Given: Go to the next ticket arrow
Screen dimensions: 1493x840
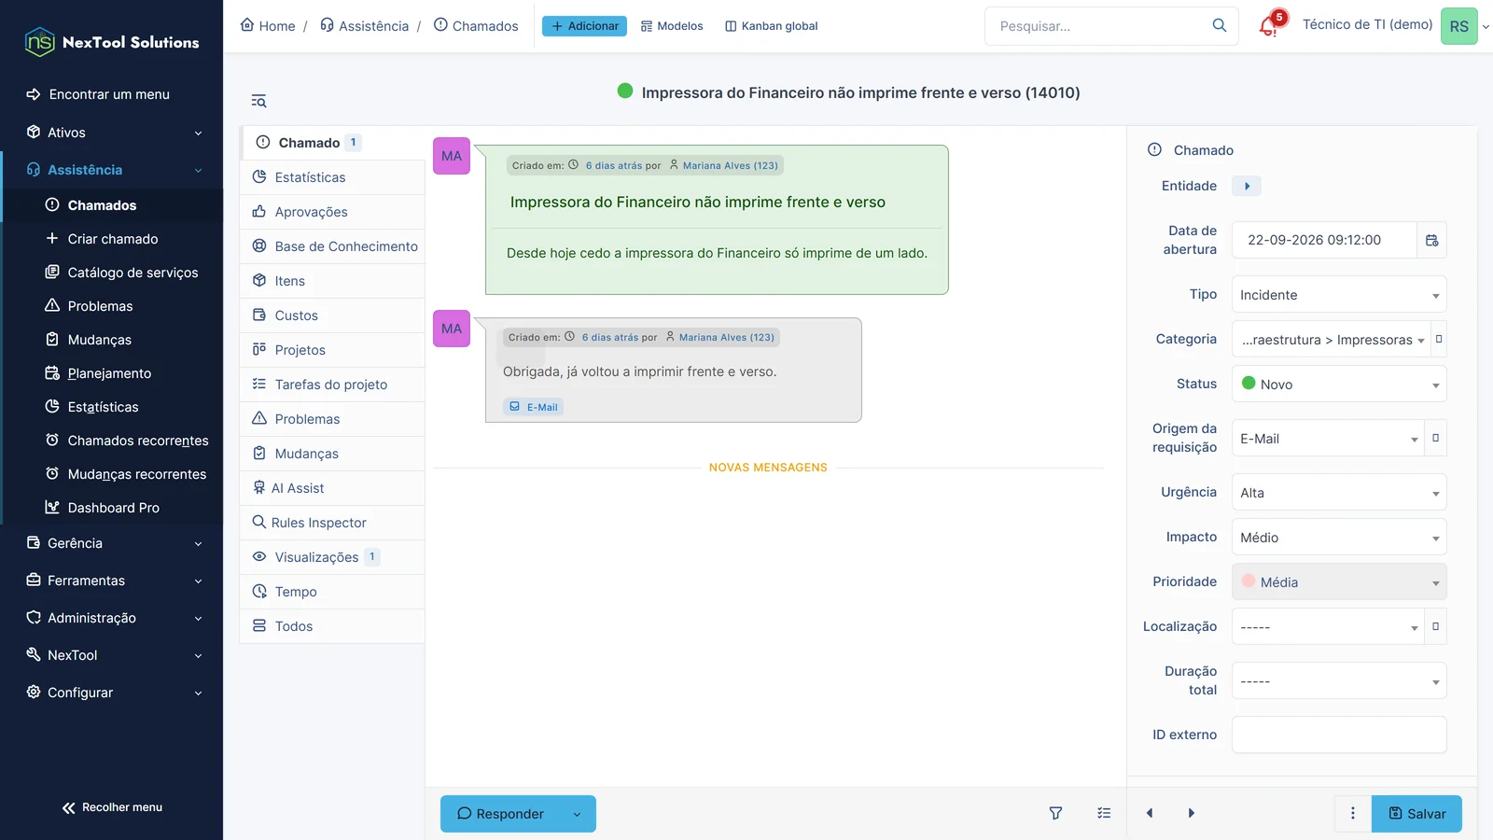Looking at the screenshot, I should (1191, 813).
